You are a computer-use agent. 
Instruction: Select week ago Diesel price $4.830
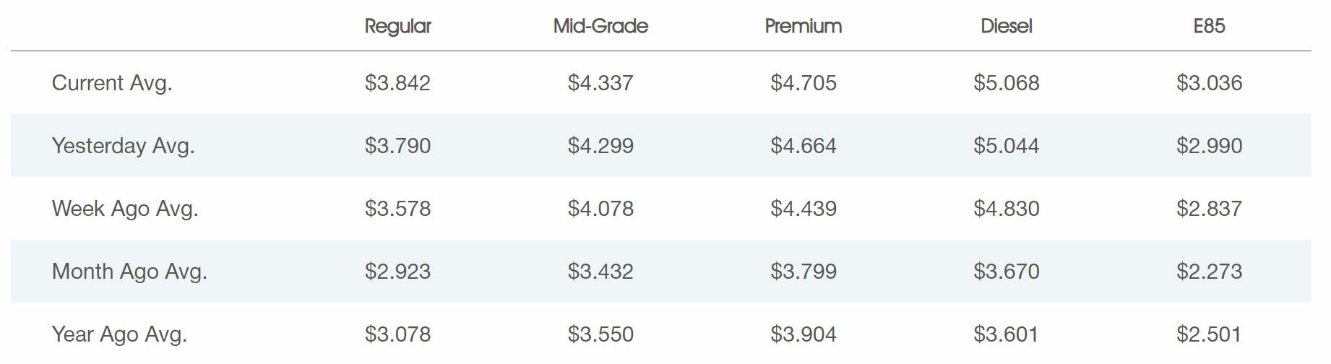(x=1006, y=209)
